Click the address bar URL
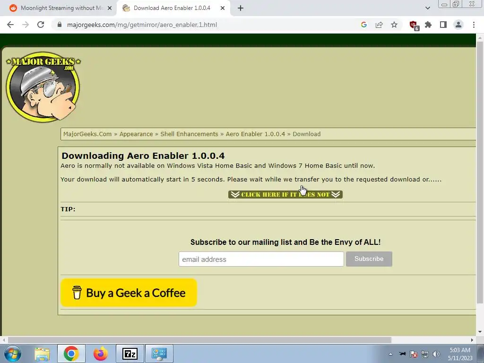Image resolution: width=484 pixels, height=363 pixels. click(x=142, y=25)
